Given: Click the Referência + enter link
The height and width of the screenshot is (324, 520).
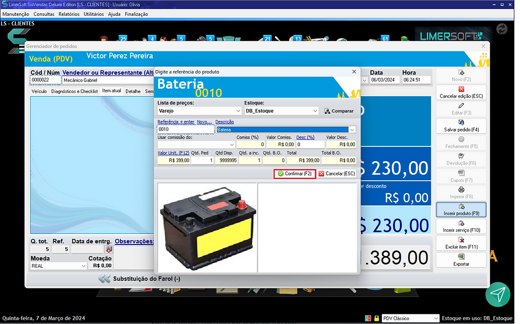Looking at the screenshot, I should [176, 122].
